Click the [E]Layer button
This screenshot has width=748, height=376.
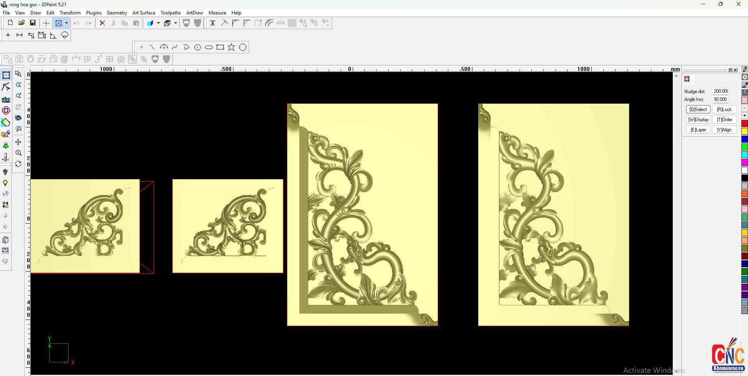click(698, 130)
